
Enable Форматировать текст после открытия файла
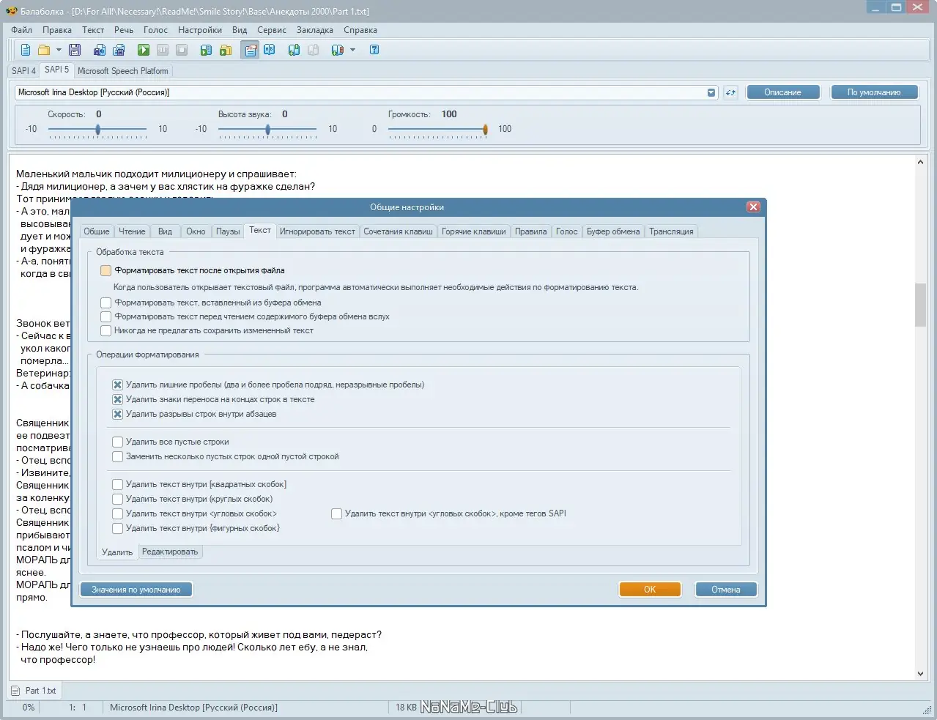(x=106, y=270)
